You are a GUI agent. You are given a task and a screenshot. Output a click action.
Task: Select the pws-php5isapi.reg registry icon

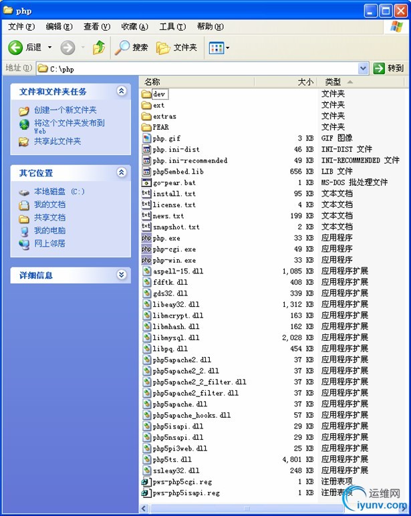[146, 493]
